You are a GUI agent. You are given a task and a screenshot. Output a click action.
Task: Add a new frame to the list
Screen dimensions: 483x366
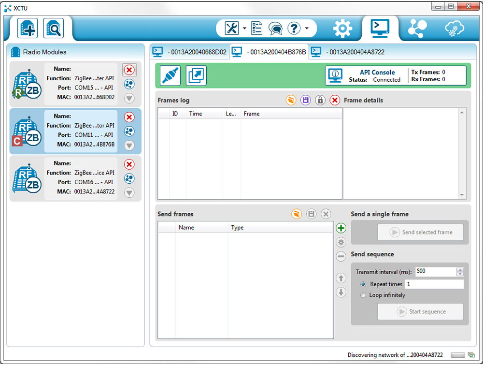(x=341, y=228)
